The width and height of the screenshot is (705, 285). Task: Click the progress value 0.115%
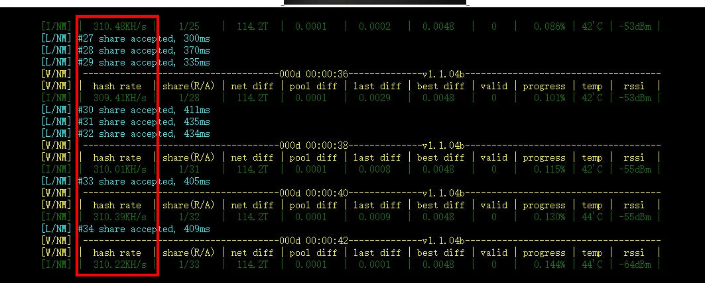click(x=549, y=169)
